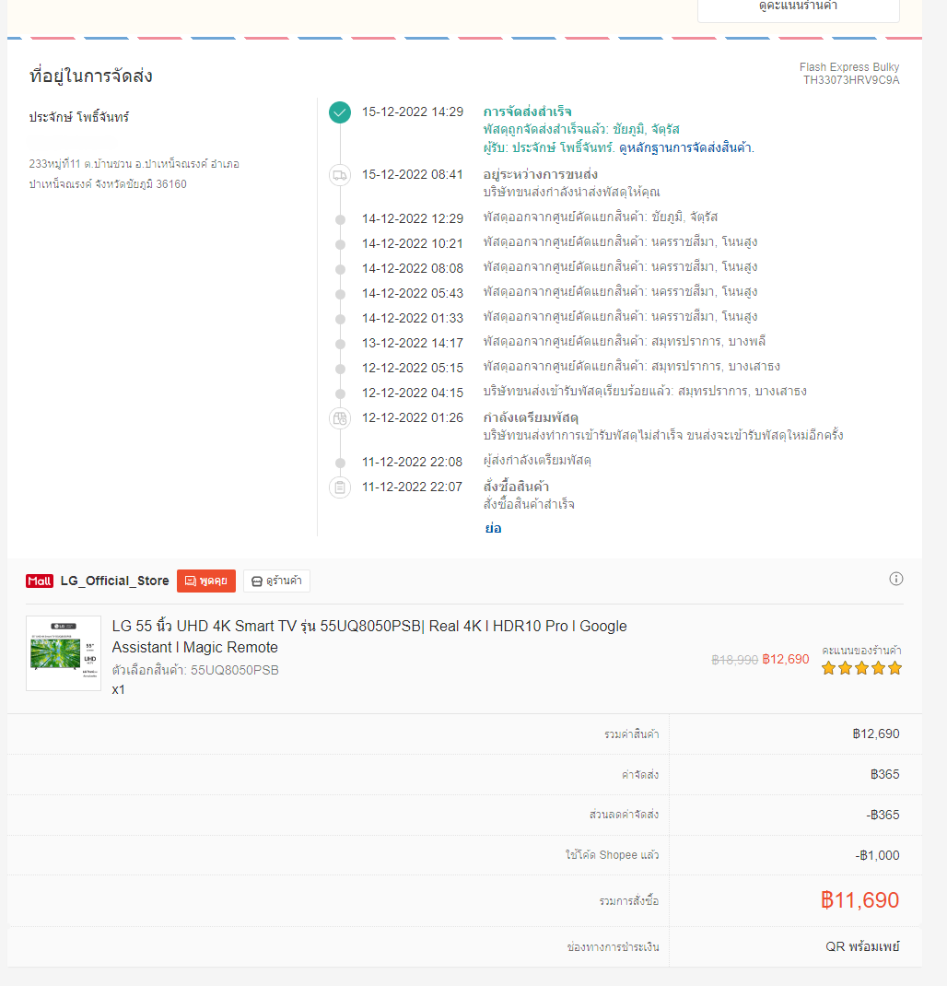Click the Mall badge next to LG_Official_Store
This screenshot has width=947, height=986.
tap(40, 581)
